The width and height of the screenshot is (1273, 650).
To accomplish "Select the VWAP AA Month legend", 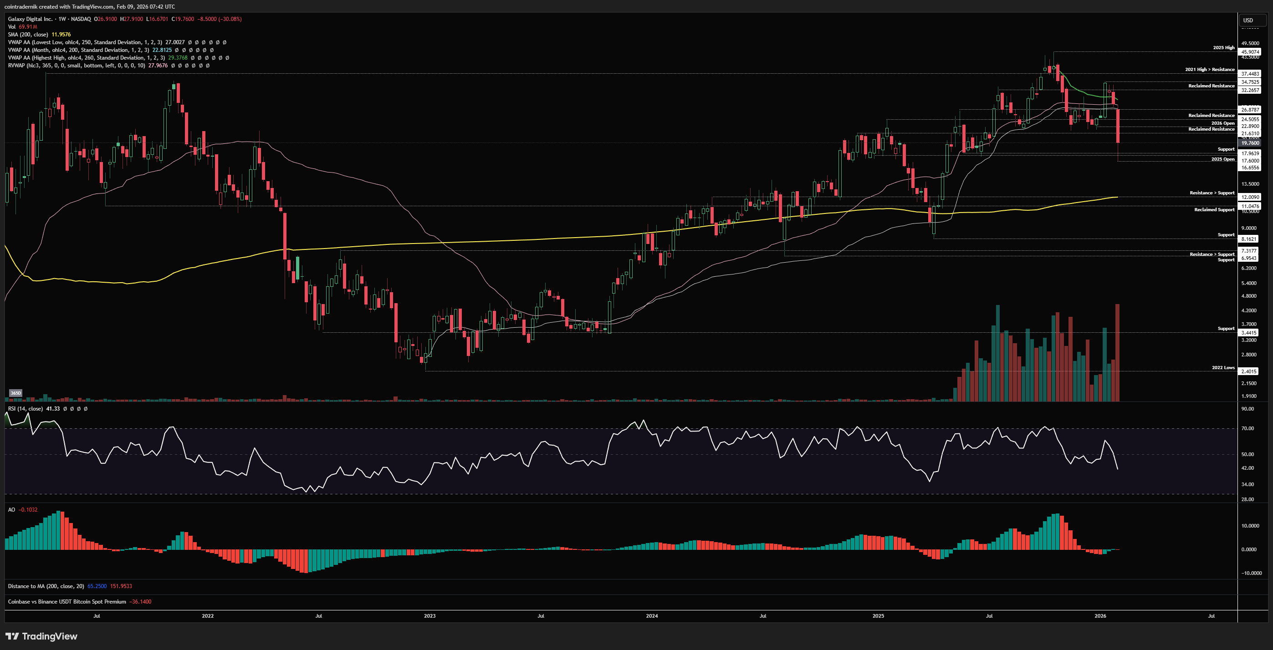I will (78, 50).
